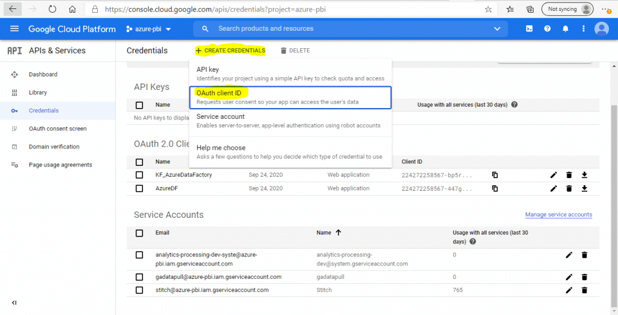Viewport: 618px width, 315px height.
Task: Bookmark this page with star icon
Action: 488,9
